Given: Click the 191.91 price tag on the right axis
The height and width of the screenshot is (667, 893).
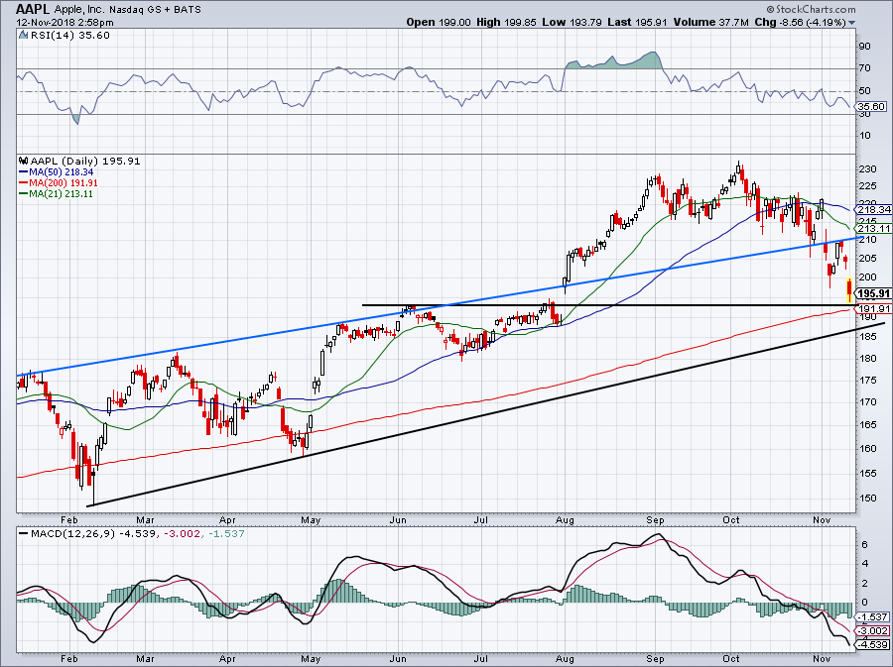Looking at the screenshot, I should 874,309.
